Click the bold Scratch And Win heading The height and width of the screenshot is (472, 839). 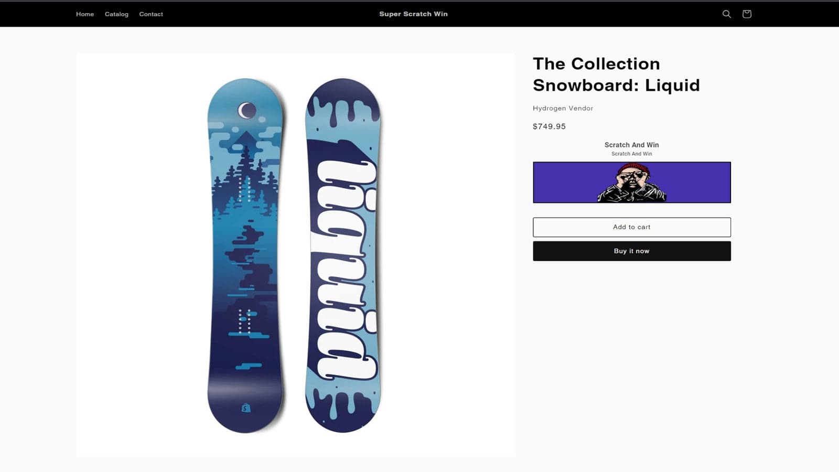click(631, 145)
